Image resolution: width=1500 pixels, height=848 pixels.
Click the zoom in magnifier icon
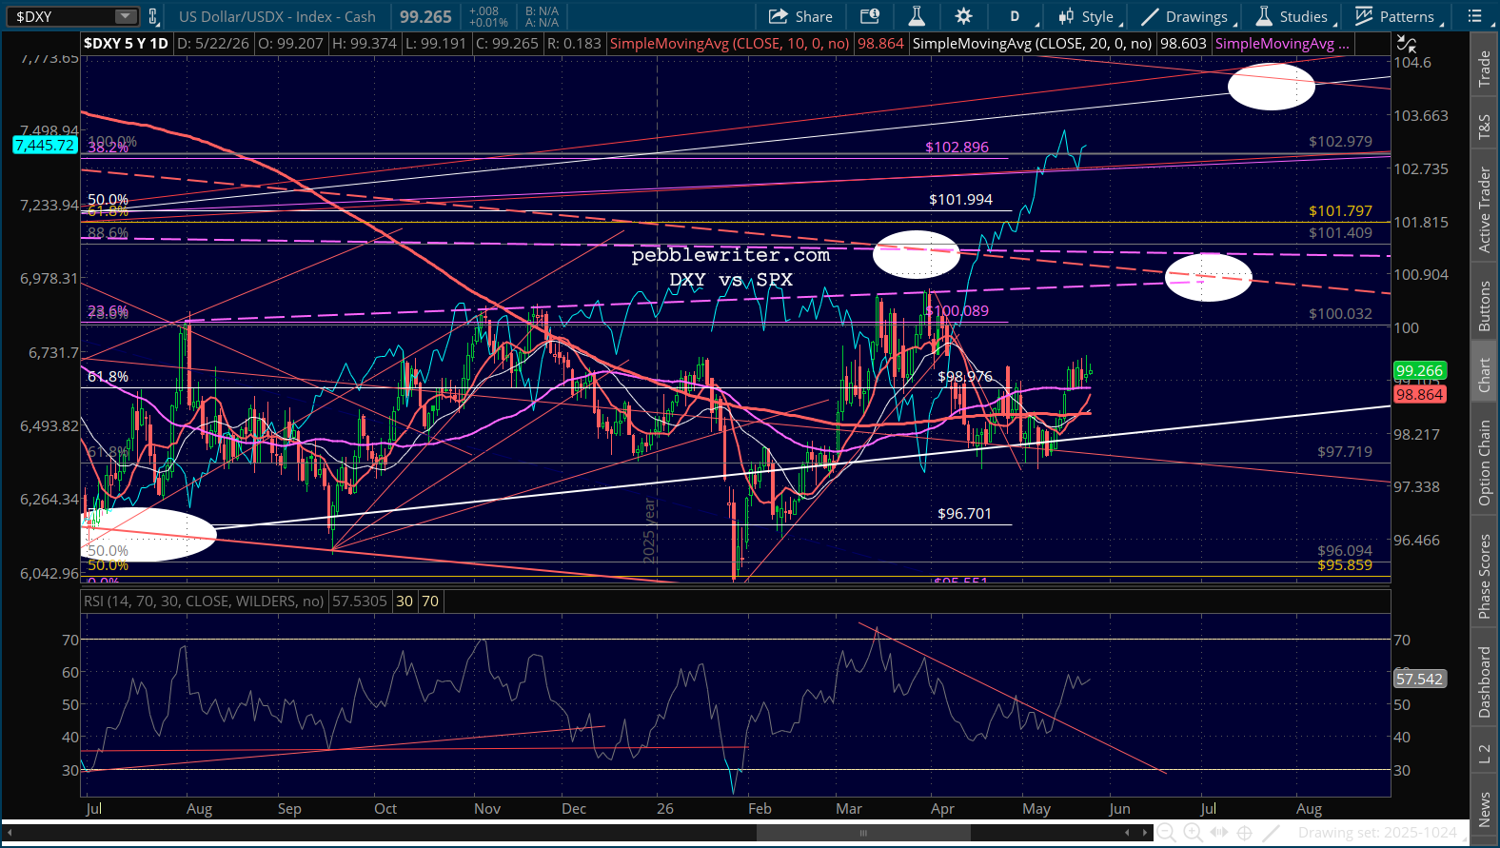click(x=1192, y=833)
